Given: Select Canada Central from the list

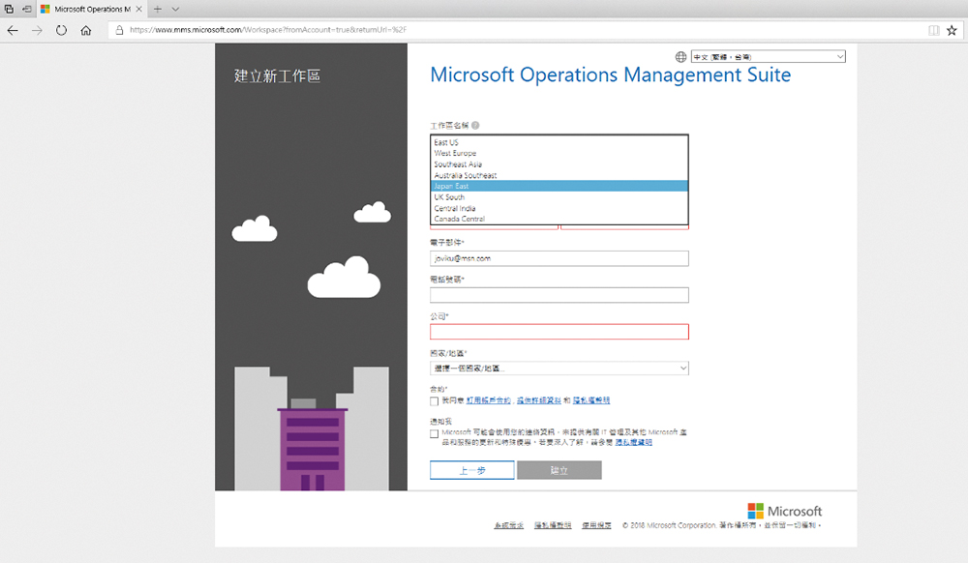Looking at the screenshot, I should [x=560, y=219].
